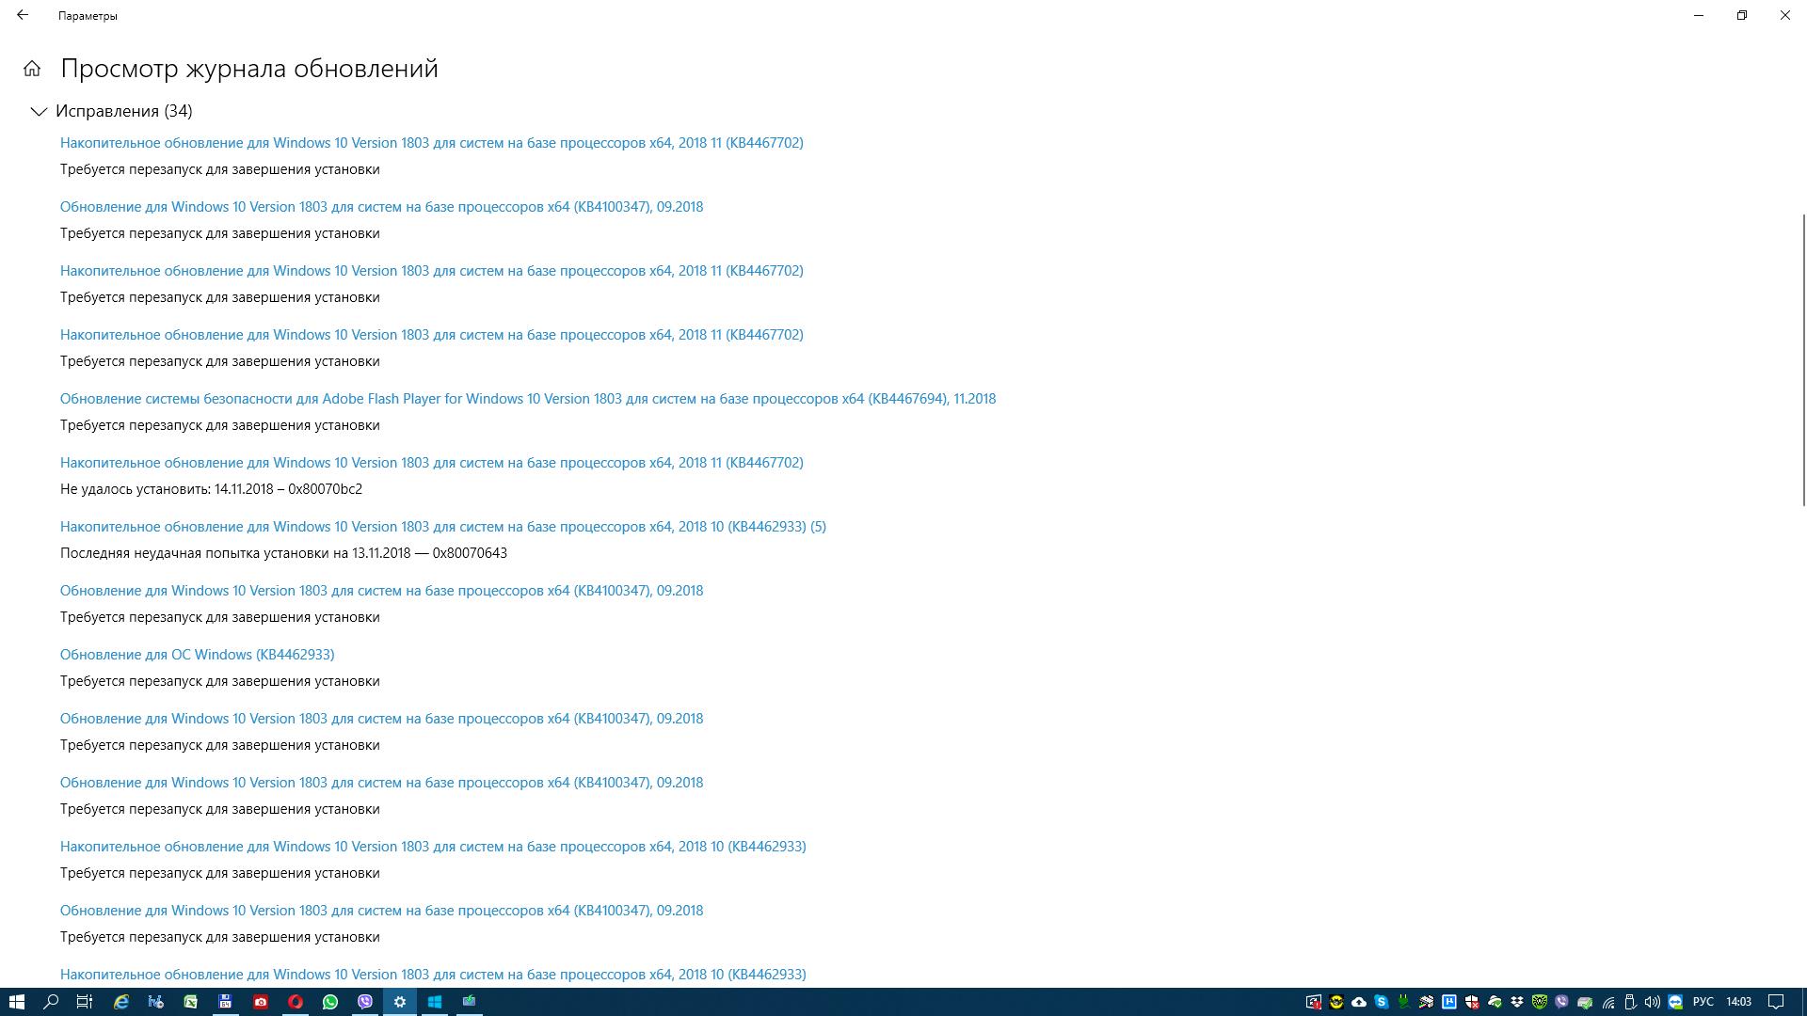This screenshot has height=1016, width=1807.
Task: Open the Excel taskbar icon
Action: click(x=191, y=1002)
